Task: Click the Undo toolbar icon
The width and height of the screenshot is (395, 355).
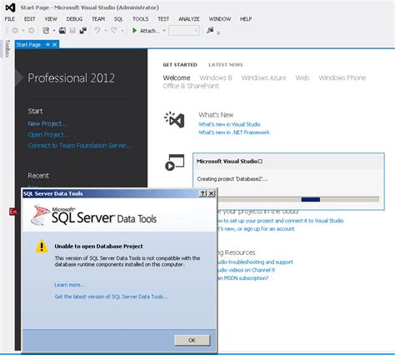Action: coord(97,30)
